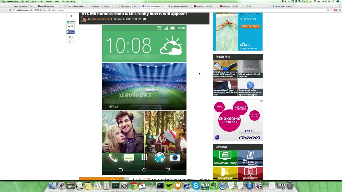Switch to the Facebook tab
Screen dimensions: 342x192
(x=49, y=6)
